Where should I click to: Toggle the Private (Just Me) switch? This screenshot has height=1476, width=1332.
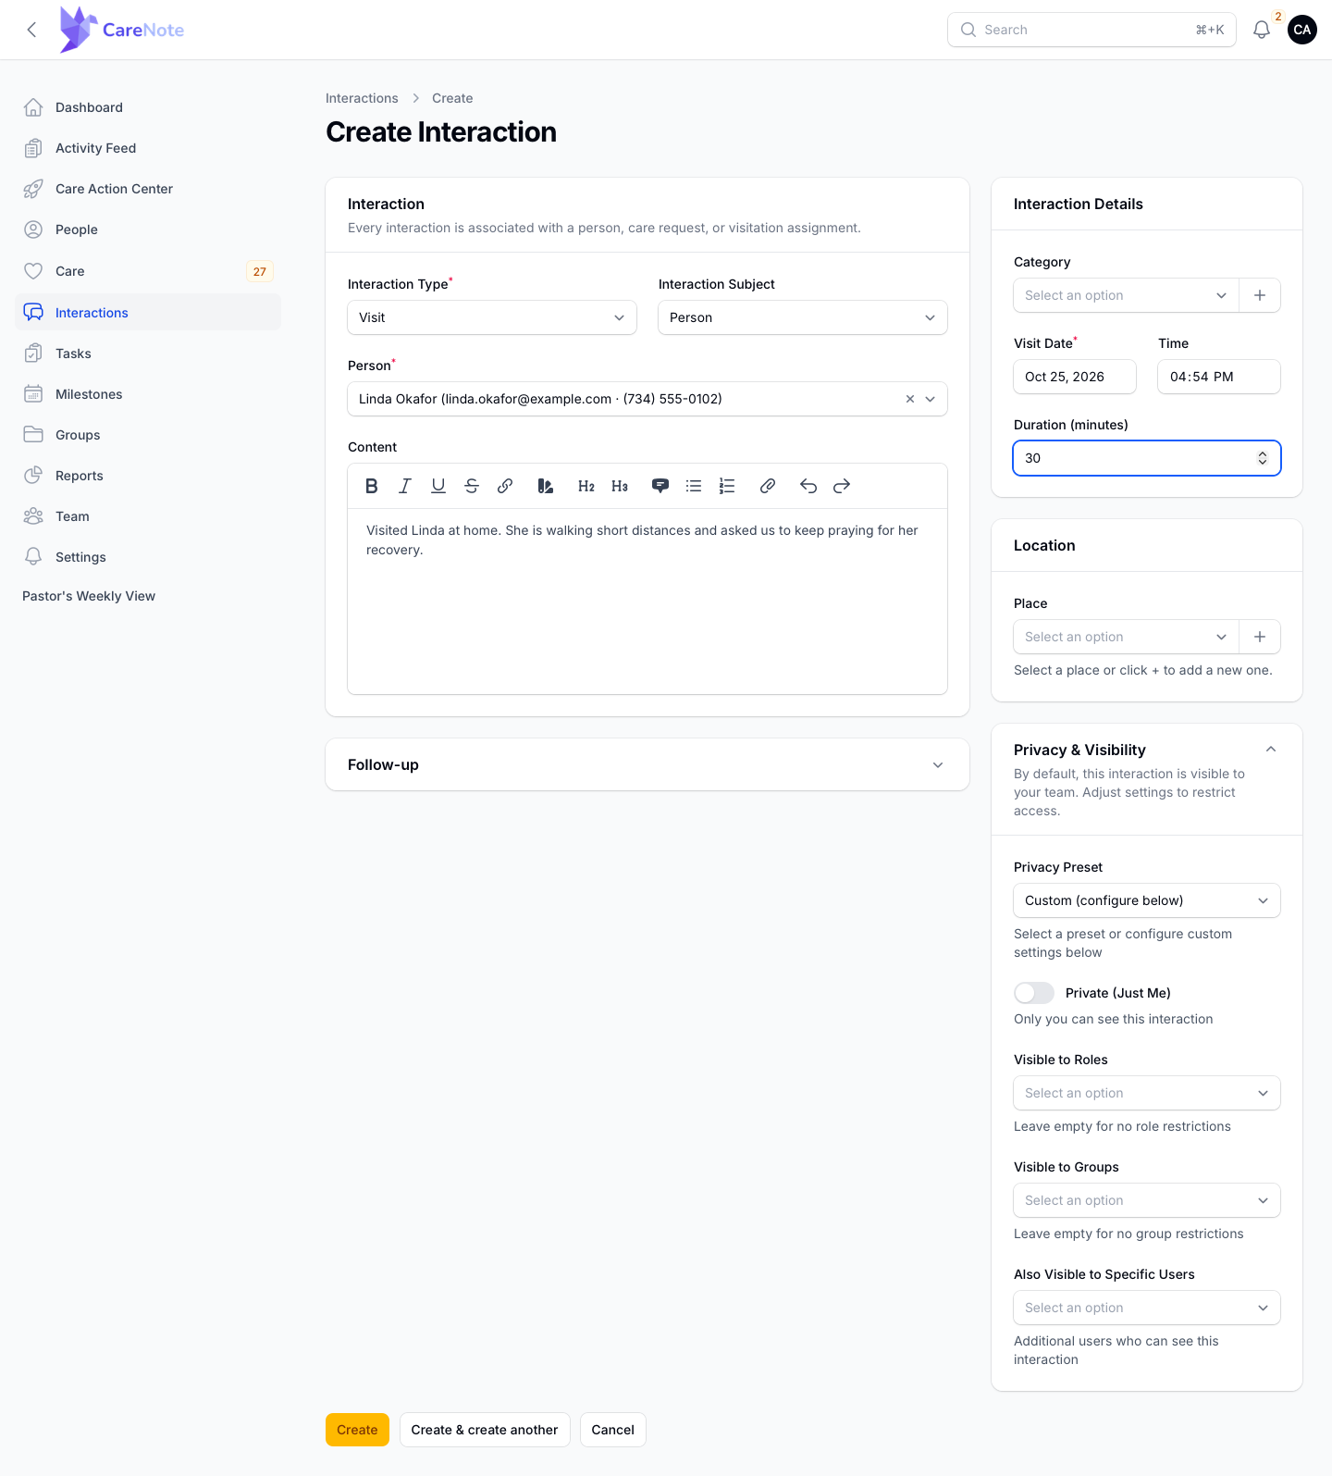click(x=1034, y=993)
